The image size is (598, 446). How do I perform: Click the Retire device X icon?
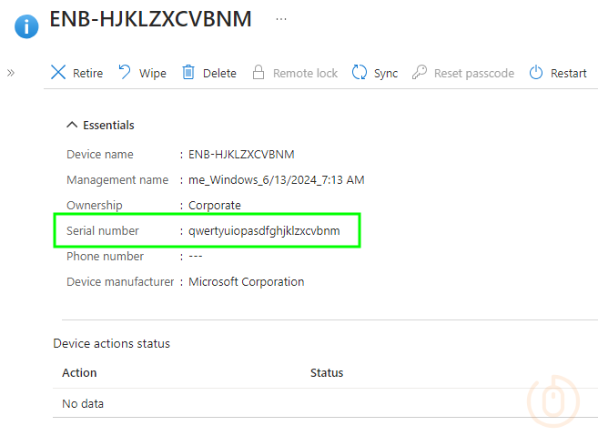coord(58,73)
